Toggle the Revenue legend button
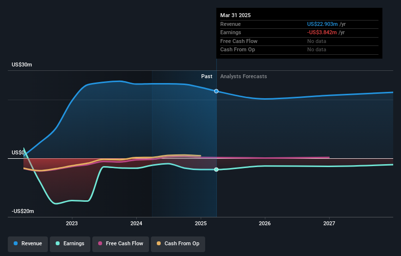 pyautogui.click(x=28, y=244)
